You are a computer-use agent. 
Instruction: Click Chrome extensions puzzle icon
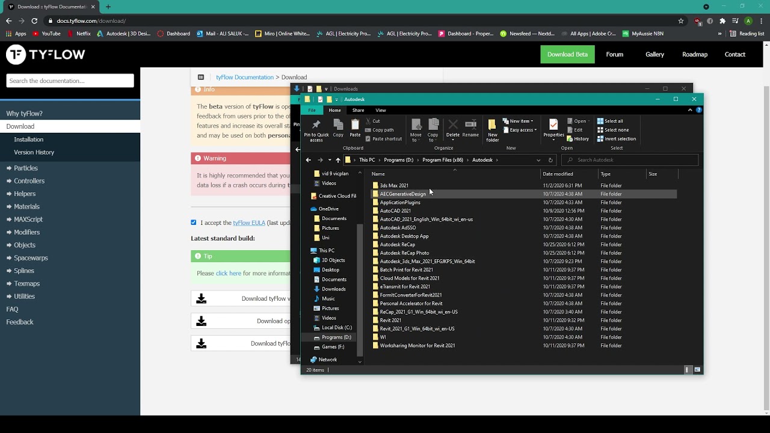pos(722,20)
